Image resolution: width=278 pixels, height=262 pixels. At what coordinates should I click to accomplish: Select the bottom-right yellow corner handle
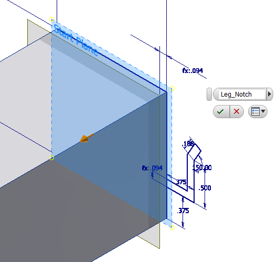(x=172, y=227)
